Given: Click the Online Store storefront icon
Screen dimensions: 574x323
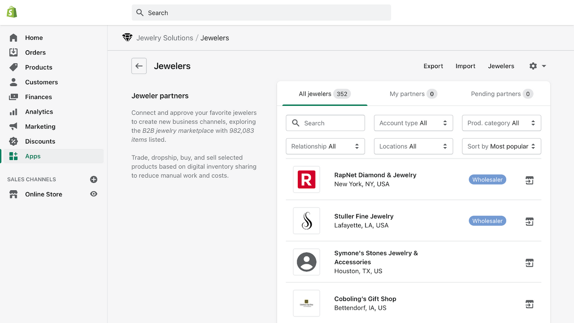Looking at the screenshot, I should coord(13,194).
